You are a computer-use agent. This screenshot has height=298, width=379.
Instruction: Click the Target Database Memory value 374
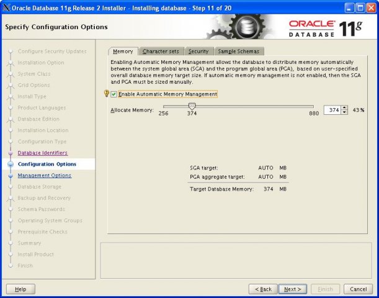click(x=269, y=189)
